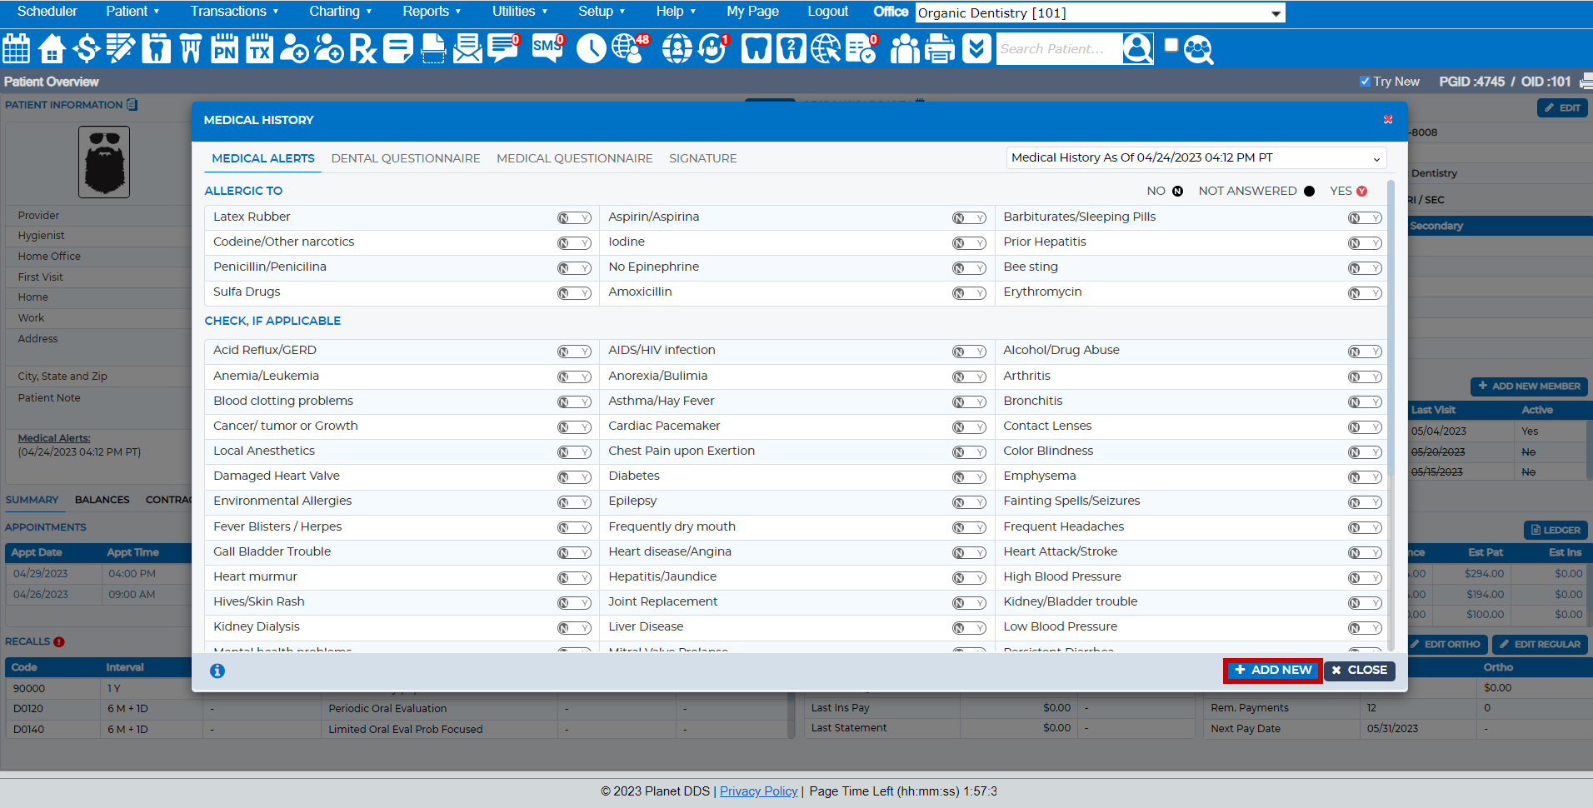Image resolution: width=1593 pixels, height=808 pixels.
Task: Open the SMS messages icon
Action: 547,48
